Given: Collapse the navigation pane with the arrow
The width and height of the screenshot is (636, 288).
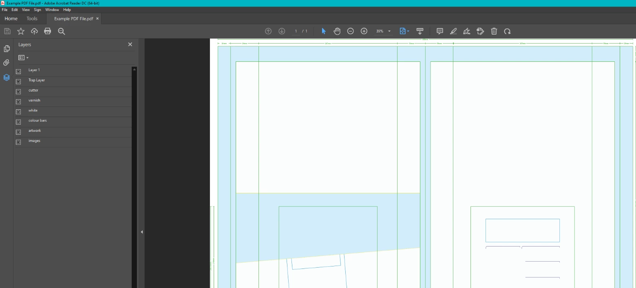Looking at the screenshot, I should [141, 232].
